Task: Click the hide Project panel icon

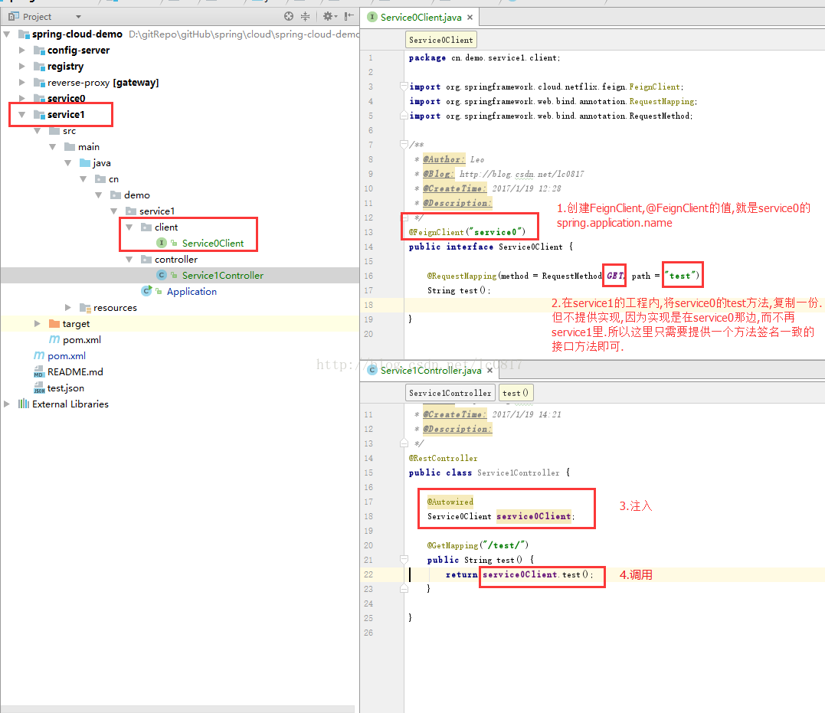Action: pos(349,16)
